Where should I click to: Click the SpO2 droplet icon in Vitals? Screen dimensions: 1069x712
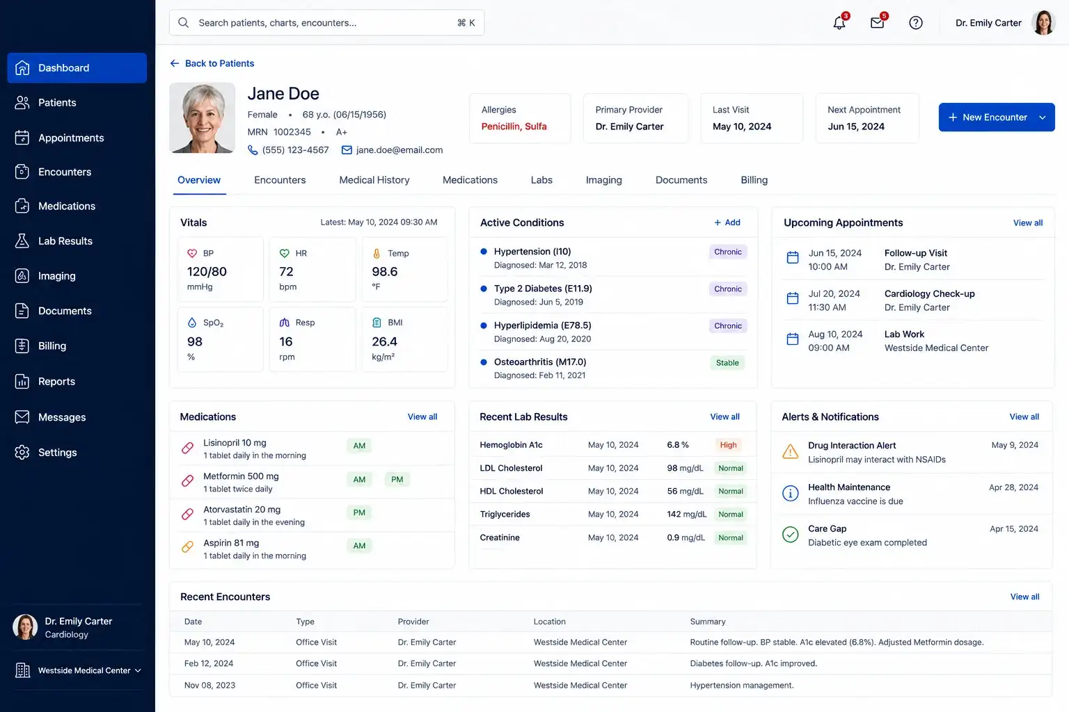pyautogui.click(x=192, y=323)
